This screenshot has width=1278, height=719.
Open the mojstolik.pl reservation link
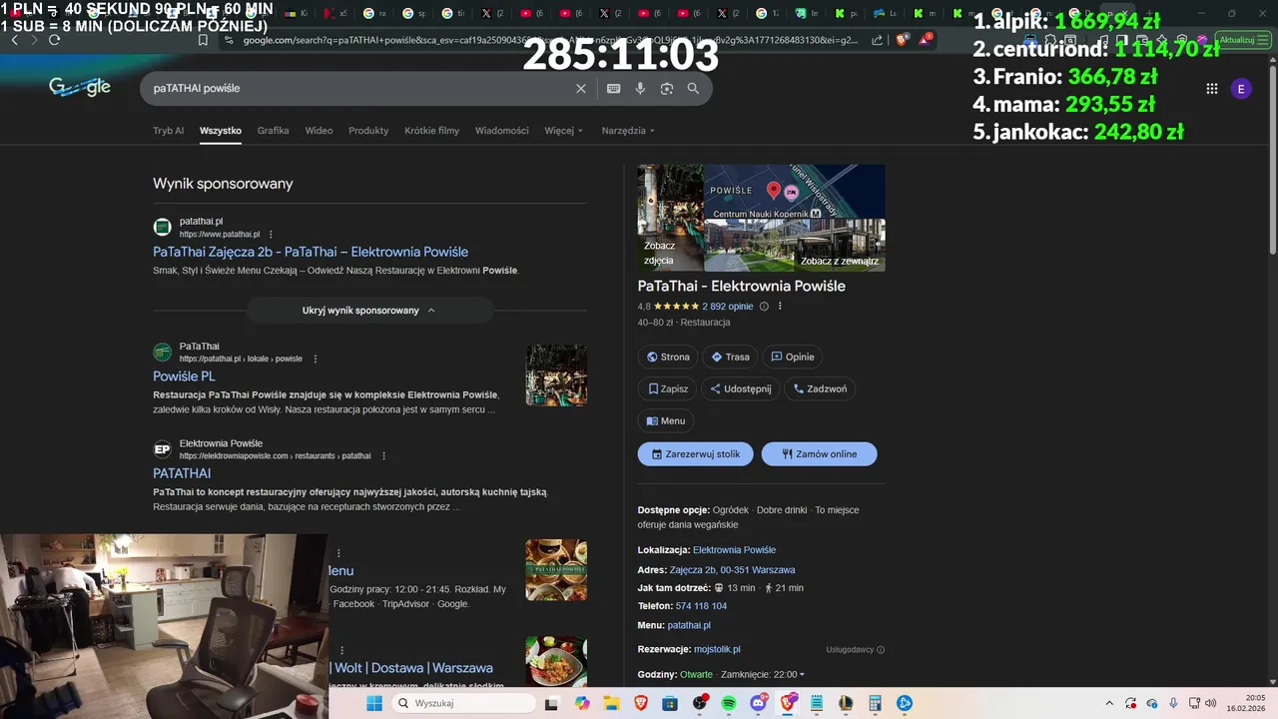[717, 649]
